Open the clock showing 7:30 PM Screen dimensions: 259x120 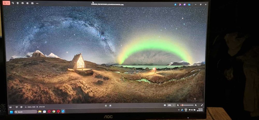pos(200,109)
